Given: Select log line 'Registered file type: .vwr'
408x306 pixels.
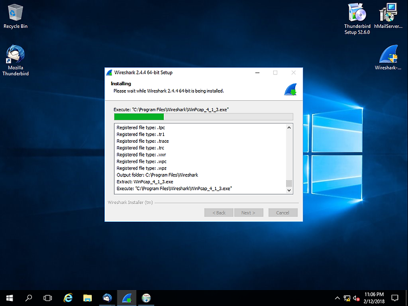Looking at the screenshot, I should (141, 155).
